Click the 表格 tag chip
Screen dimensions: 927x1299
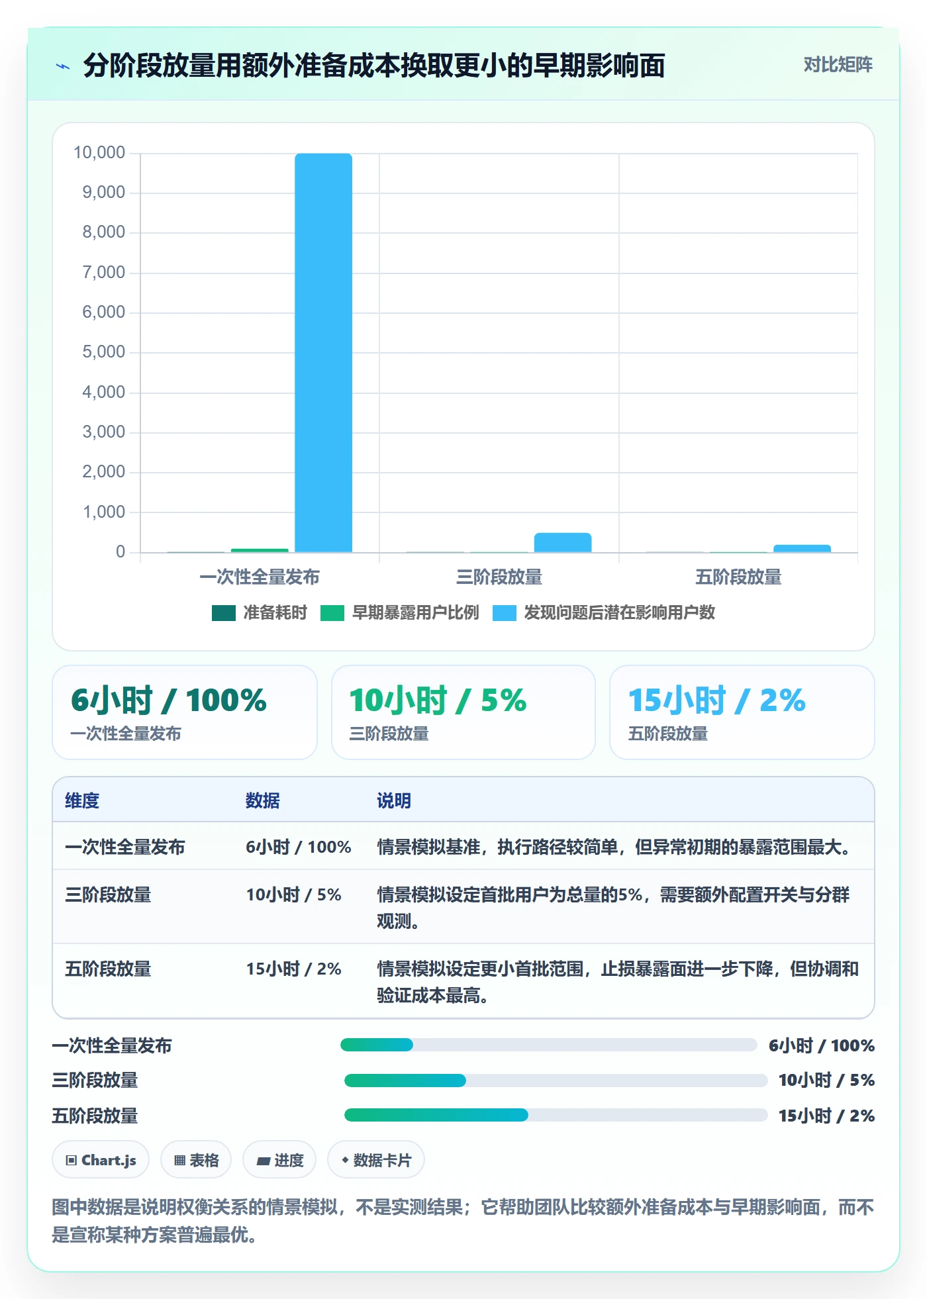(x=196, y=1160)
